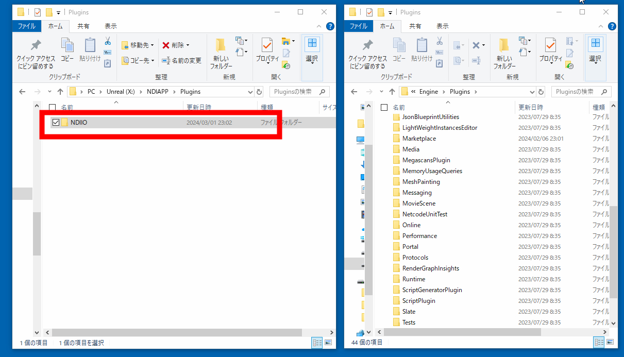Open address bar history dropdown in Engine Plugins window
This screenshot has width=624, height=357.
[532, 92]
